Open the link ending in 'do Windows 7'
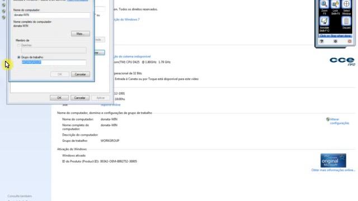This screenshot has width=358, height=201. click(x=126, y=20)
